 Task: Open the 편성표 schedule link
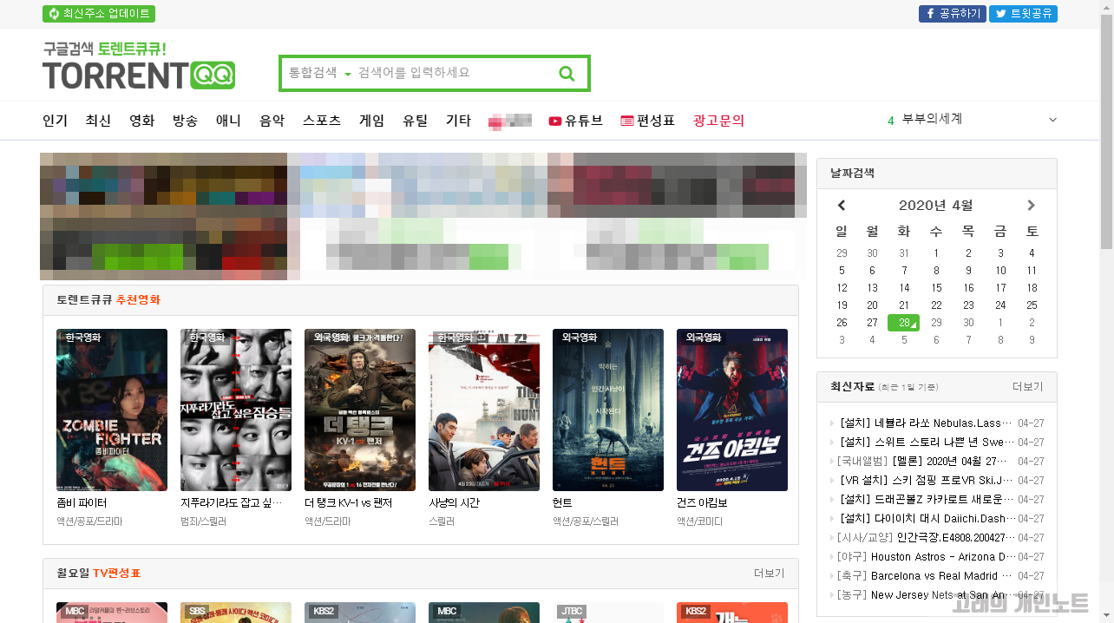(647, 121)
